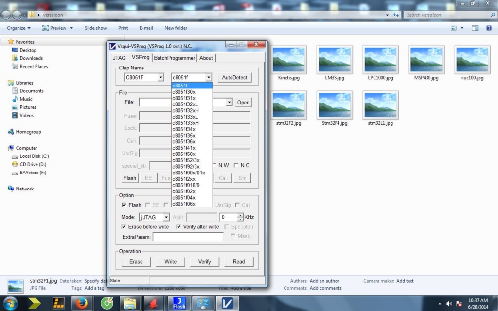Open the Kinetis.jpg image thumbnail
The image size is (498, 311).
click(x=289, y=59)
